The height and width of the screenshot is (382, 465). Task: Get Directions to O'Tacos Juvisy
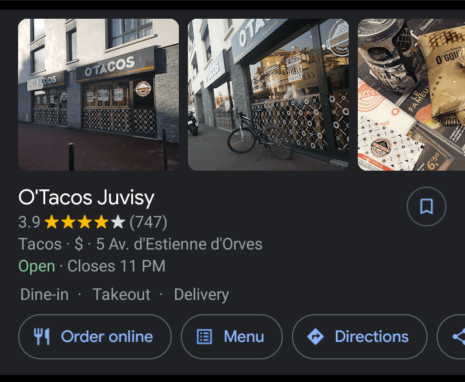(360, 337)
